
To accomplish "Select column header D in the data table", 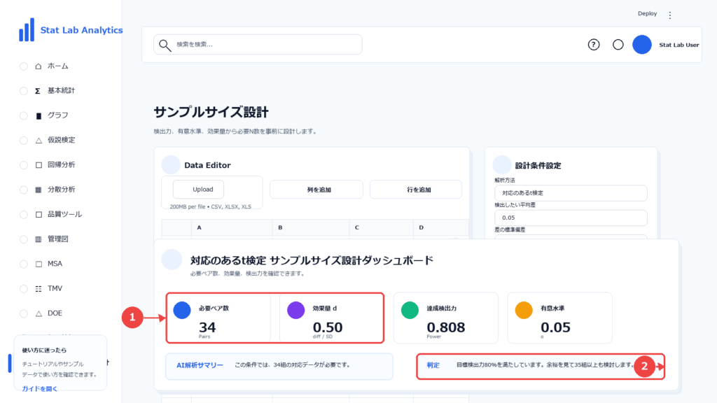I will [x=441, y=227].
